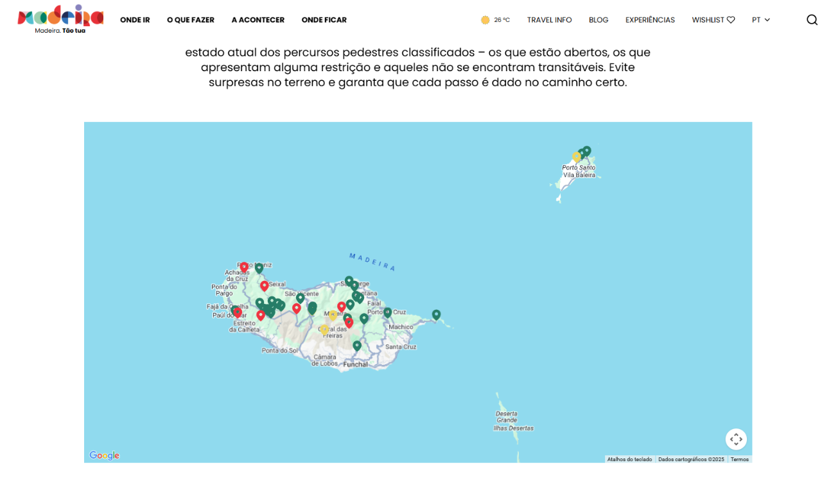
Task: Click the Termos link on map
Action: pyautogui.click(x=739, y=459)
